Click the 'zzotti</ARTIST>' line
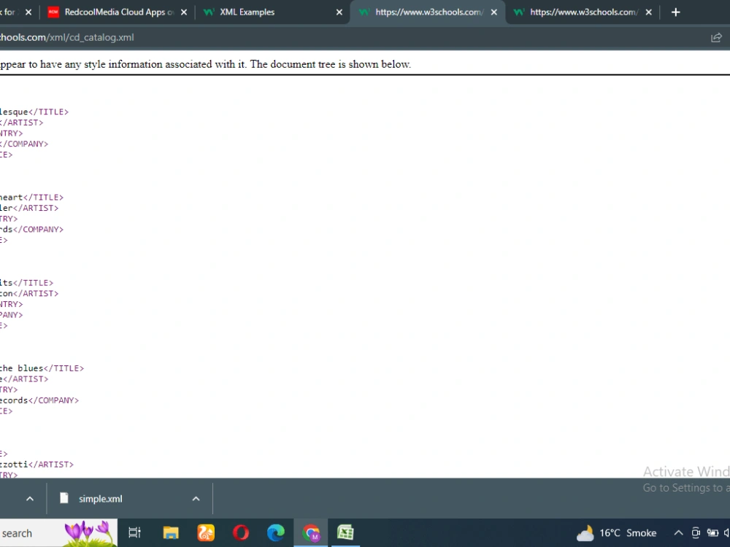The height and width of the screenshot is (547, 730). coord(36,464)
